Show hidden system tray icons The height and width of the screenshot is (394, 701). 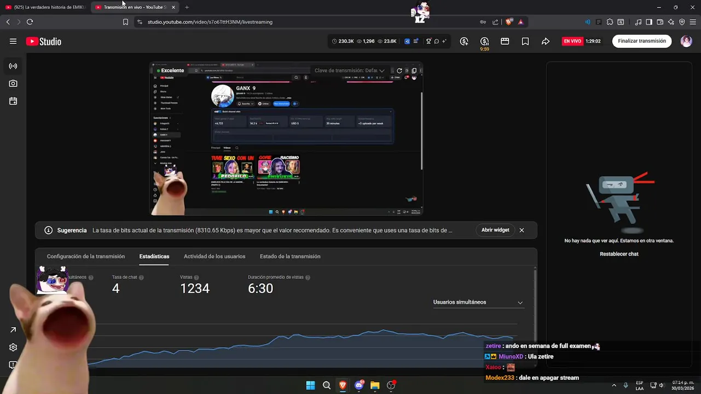[x=613, y=385]
